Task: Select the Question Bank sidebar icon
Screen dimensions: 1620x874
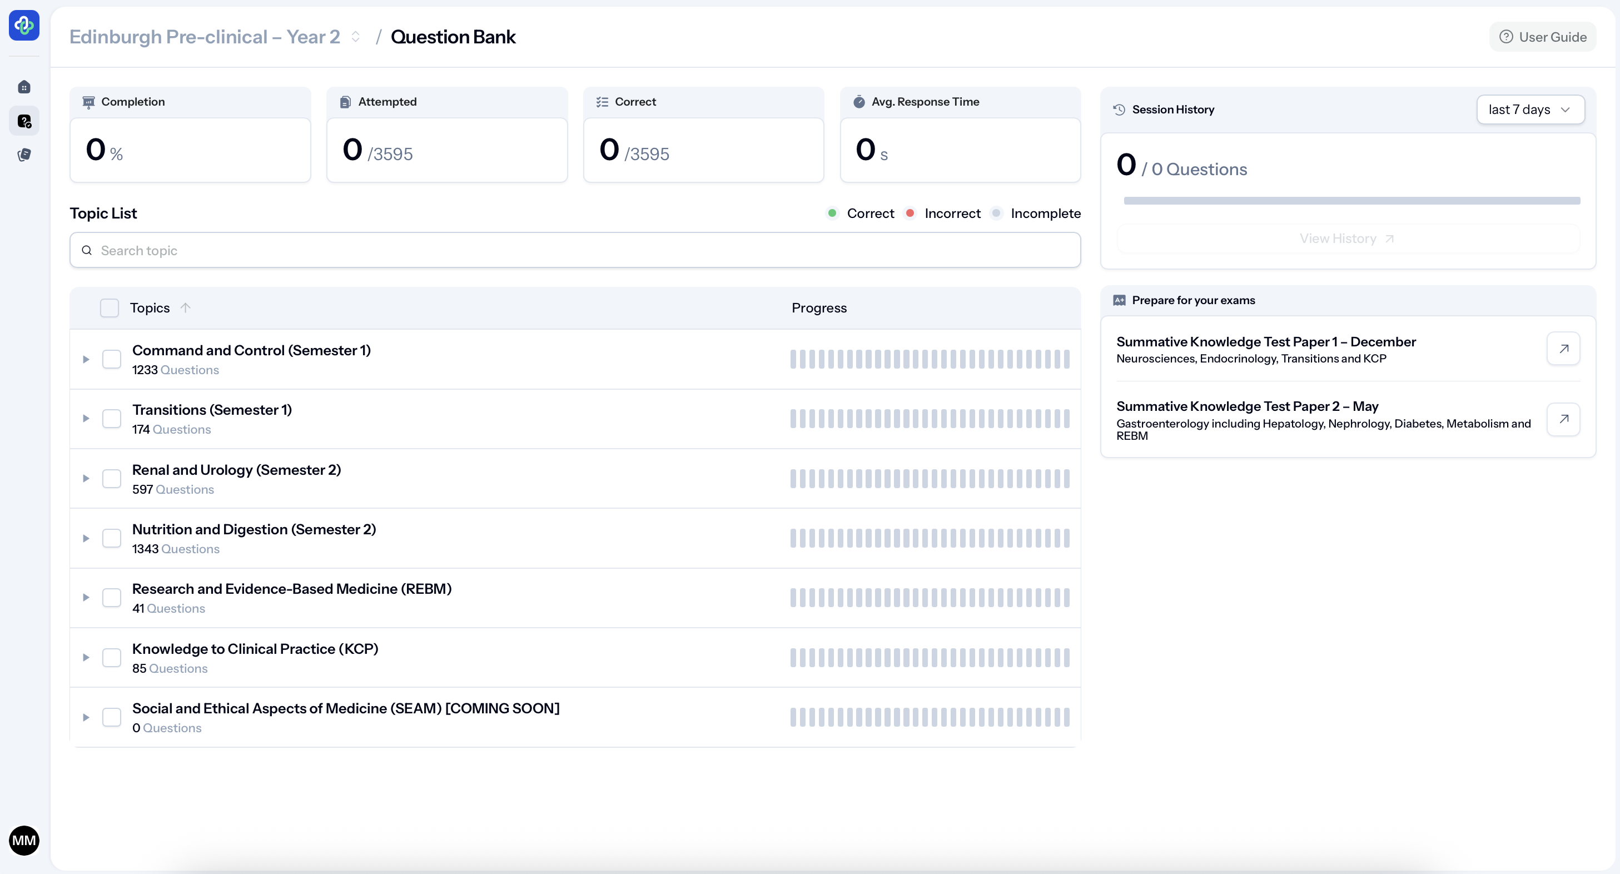Action: coord(24,121)
